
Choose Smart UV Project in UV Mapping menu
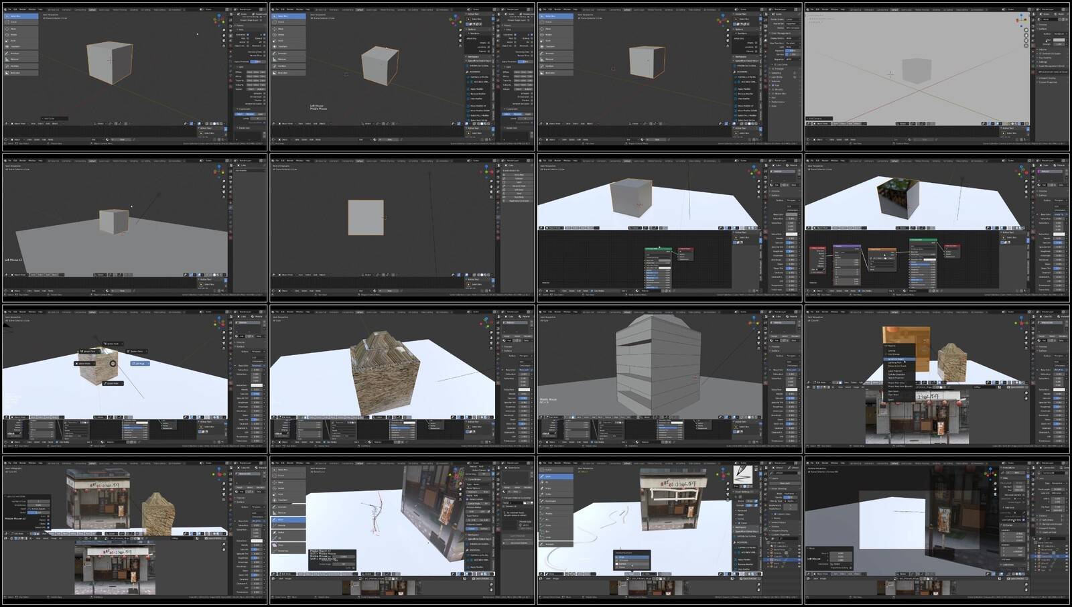(896, 359)
